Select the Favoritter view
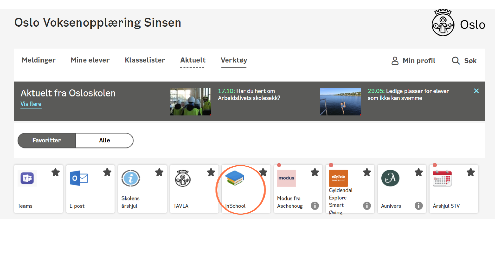495x278 pixels. pyautogui.click(x=47, y=141)
